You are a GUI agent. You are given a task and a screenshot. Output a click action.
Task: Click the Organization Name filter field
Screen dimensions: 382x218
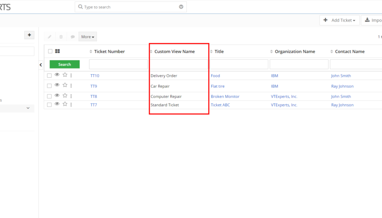tap(299, 64)
